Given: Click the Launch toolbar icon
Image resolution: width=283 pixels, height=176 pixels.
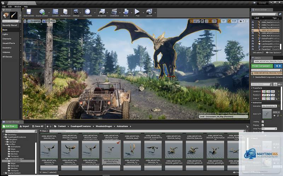Looking at the screenshot, I should coord(149,13).
